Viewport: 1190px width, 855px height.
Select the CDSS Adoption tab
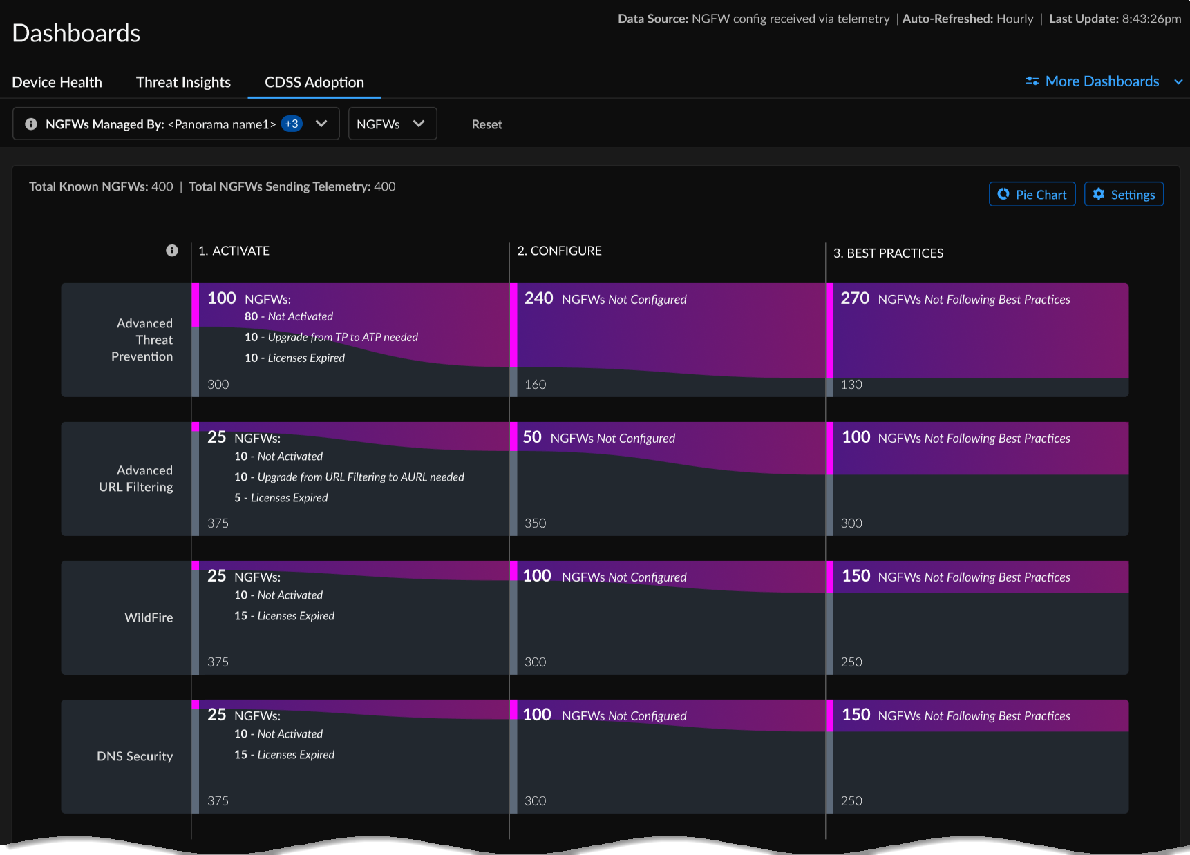[x=314, y=81]
